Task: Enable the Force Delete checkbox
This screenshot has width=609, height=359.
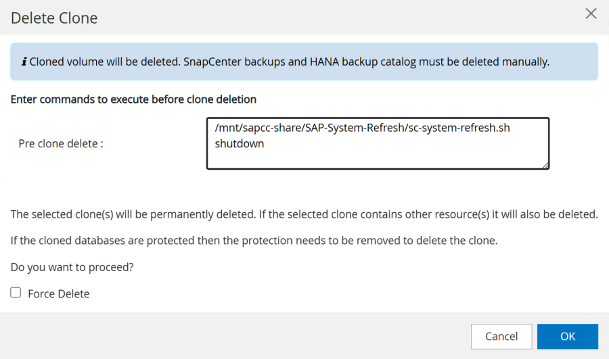Action: click(x=16, y=293)
